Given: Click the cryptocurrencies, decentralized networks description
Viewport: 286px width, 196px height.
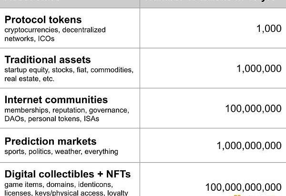Looking at the screenshot, I should tap(55, 30).
